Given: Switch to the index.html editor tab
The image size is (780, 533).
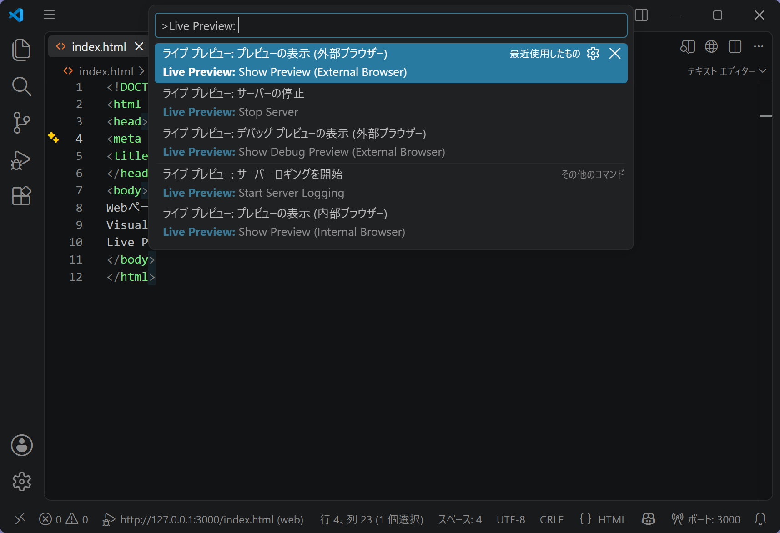Looking at the screenshot, I should coord(99,46).
